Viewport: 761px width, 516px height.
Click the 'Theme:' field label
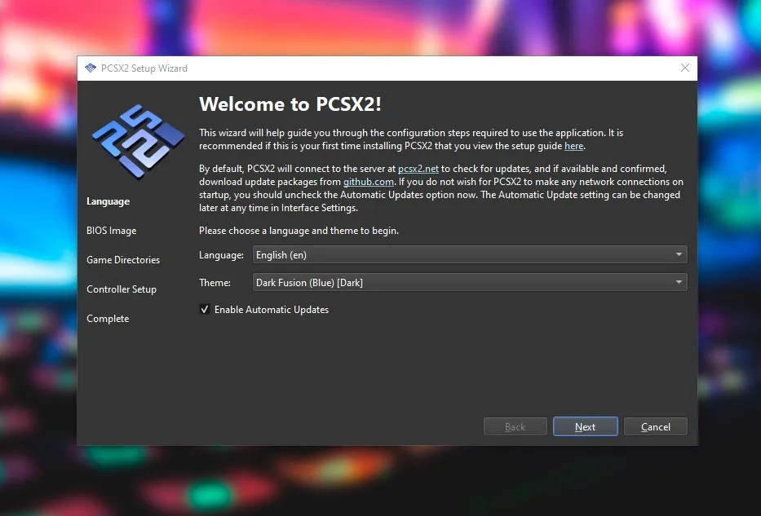[215, 283]
